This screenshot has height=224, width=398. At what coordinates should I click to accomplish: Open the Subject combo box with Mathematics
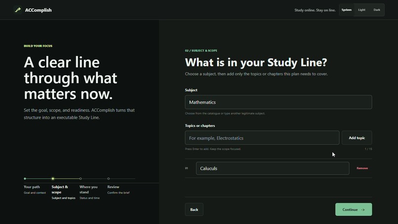(279, 102)
